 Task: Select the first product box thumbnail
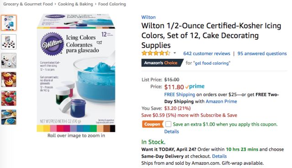[x=9, y=23]
